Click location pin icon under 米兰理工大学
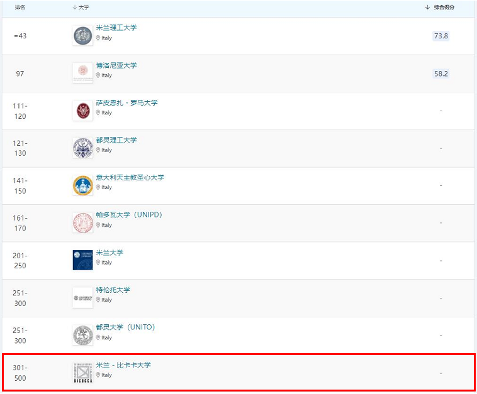477x394 pixels. (x=98, y=38)
